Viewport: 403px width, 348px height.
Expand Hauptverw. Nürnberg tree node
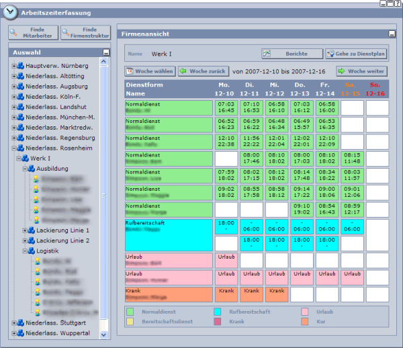(x=14, y=66)
